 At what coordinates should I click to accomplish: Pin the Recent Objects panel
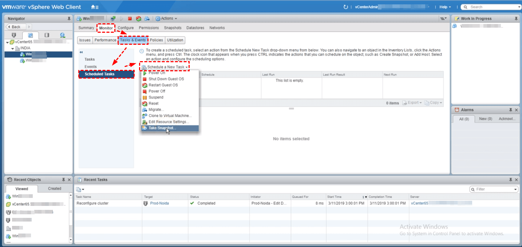[x=63, y=180]
